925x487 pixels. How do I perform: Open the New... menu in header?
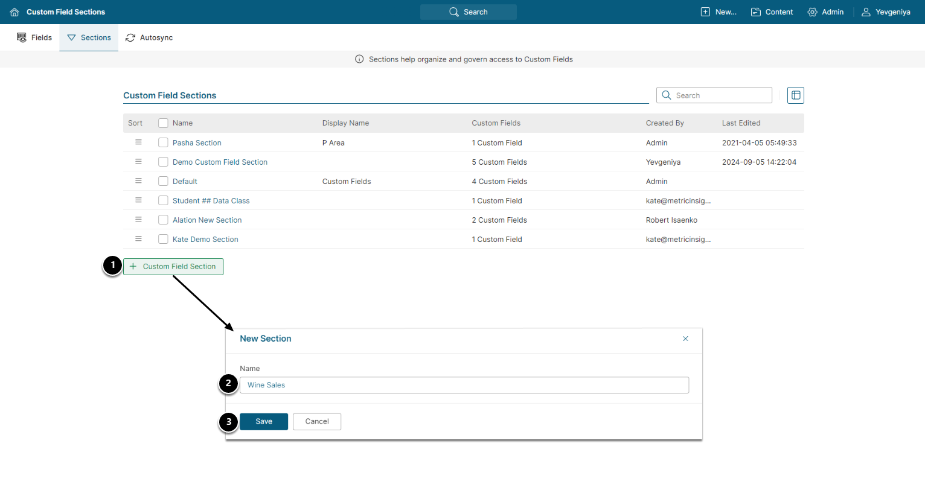click(x=719, y=12)
